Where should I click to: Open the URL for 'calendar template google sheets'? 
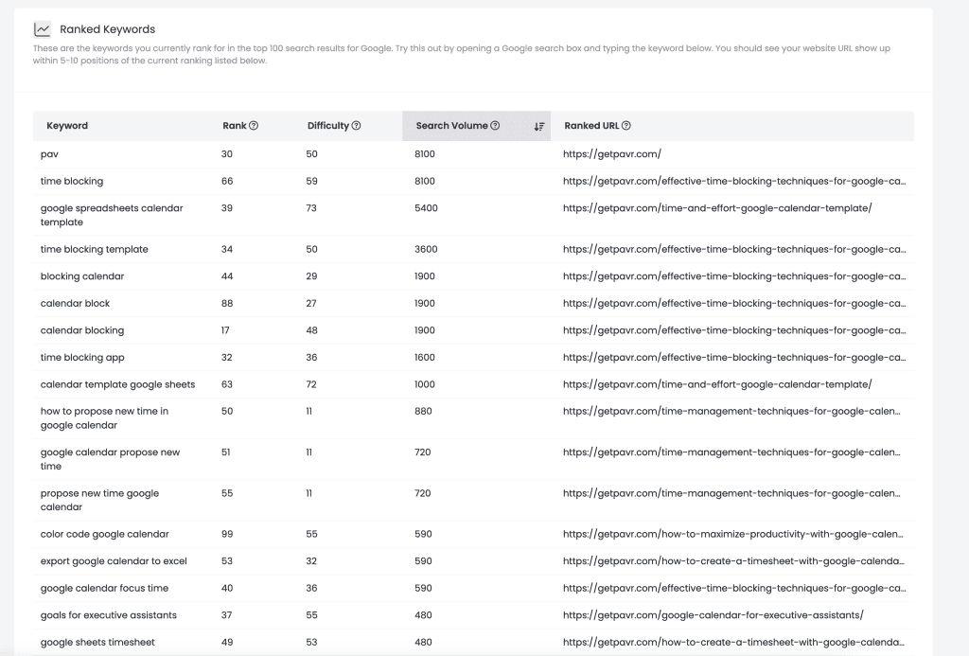pos(717,384)
